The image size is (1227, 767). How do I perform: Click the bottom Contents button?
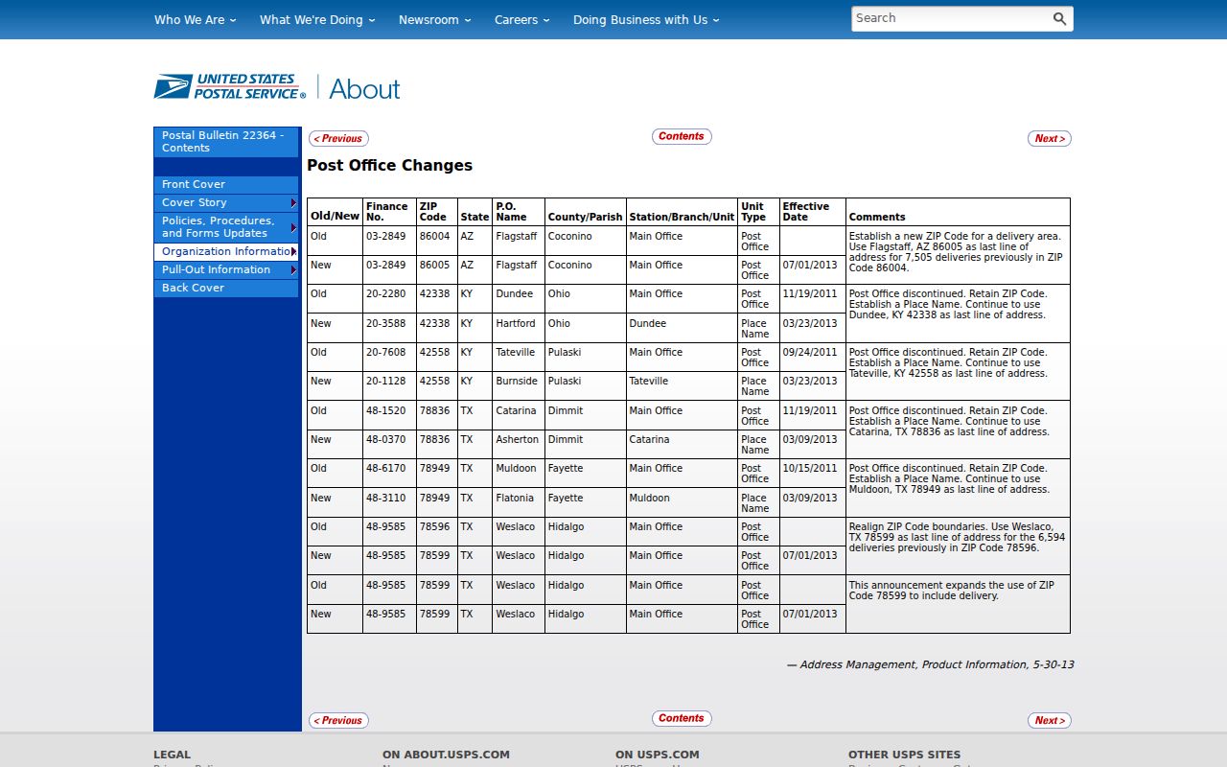point(682,718)
